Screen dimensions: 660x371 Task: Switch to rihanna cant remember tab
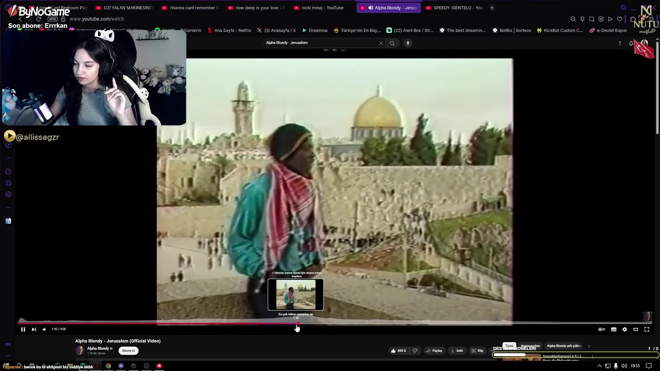coord(190,8)
